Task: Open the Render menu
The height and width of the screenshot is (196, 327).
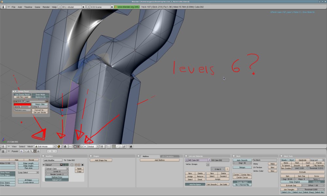Action: click(46, 7)
